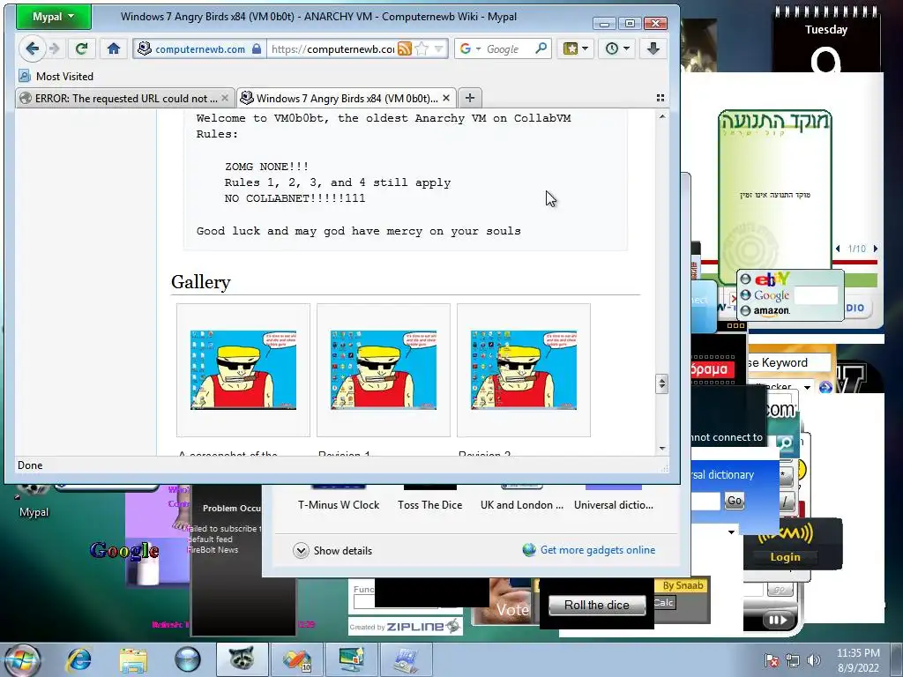Open dropdown below universal dictionary gadget
Viewport: 903px width, 677px height.
coord(731,532)
